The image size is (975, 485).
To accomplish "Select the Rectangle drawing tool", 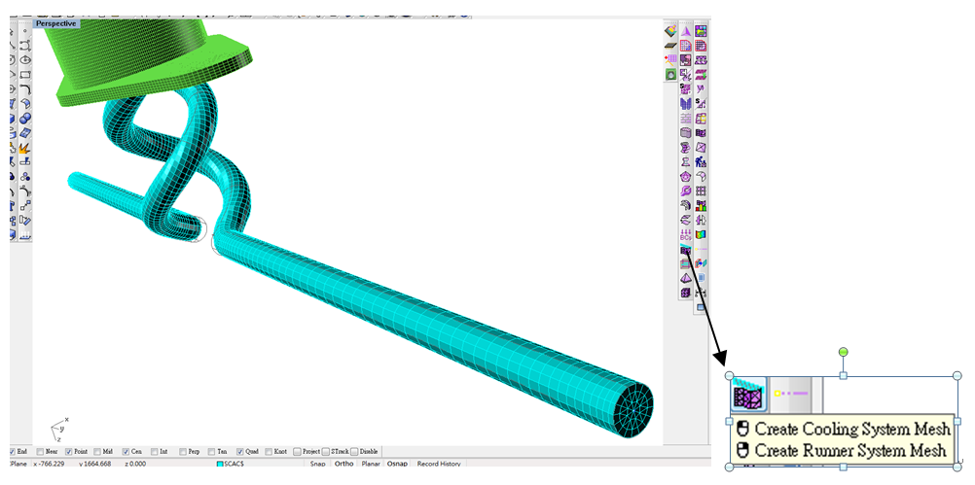I will click(x=25, y=75).
